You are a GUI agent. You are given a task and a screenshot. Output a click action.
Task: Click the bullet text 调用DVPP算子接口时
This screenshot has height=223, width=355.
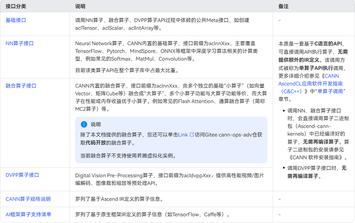pos(312,168)
